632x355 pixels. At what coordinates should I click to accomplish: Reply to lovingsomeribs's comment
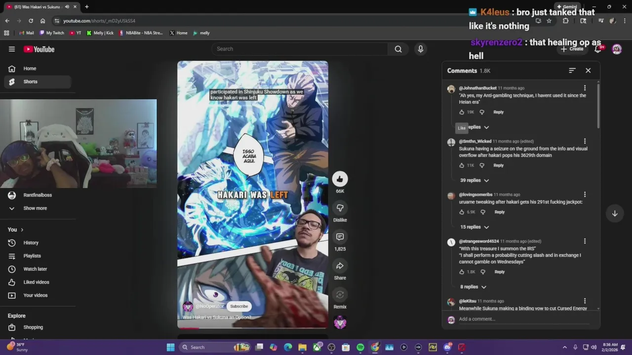[x=499, y=212]
